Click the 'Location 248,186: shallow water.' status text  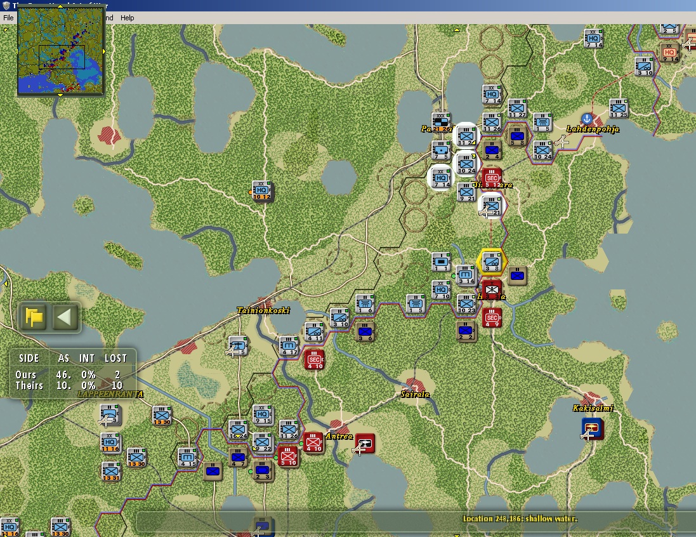(520, 519)
